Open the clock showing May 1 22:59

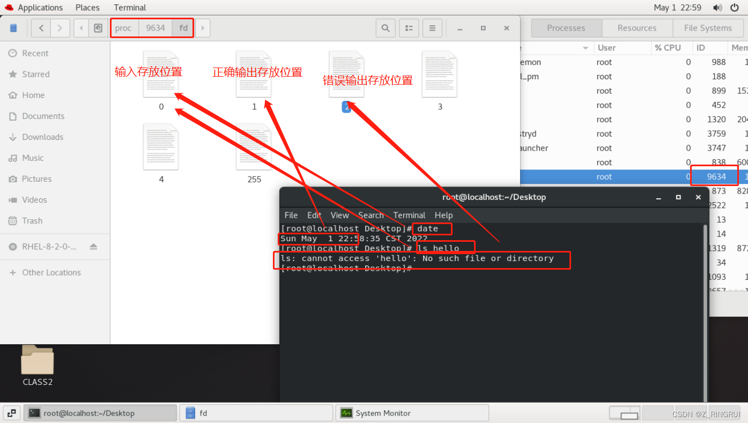click(677, 8)
